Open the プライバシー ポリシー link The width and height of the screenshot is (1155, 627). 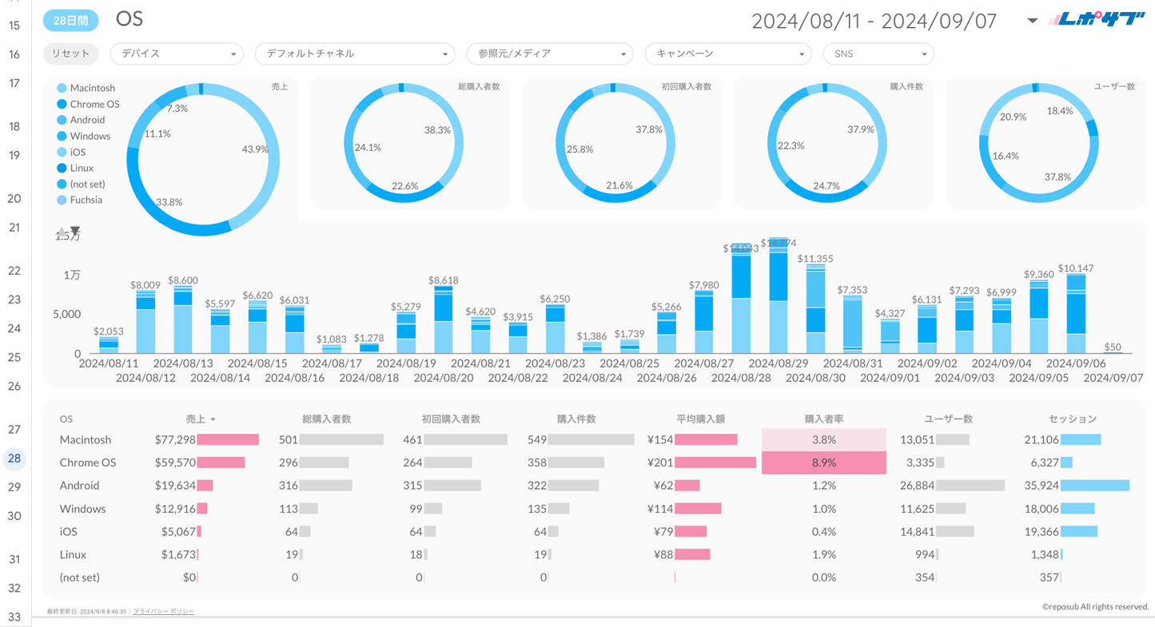[163, 611]
